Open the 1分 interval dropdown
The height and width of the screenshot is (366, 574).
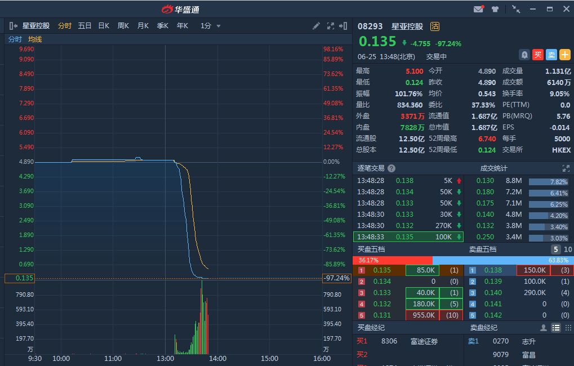coord(210,26)
